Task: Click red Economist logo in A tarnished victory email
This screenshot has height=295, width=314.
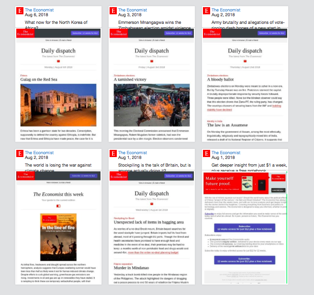Action: point(119,33)
